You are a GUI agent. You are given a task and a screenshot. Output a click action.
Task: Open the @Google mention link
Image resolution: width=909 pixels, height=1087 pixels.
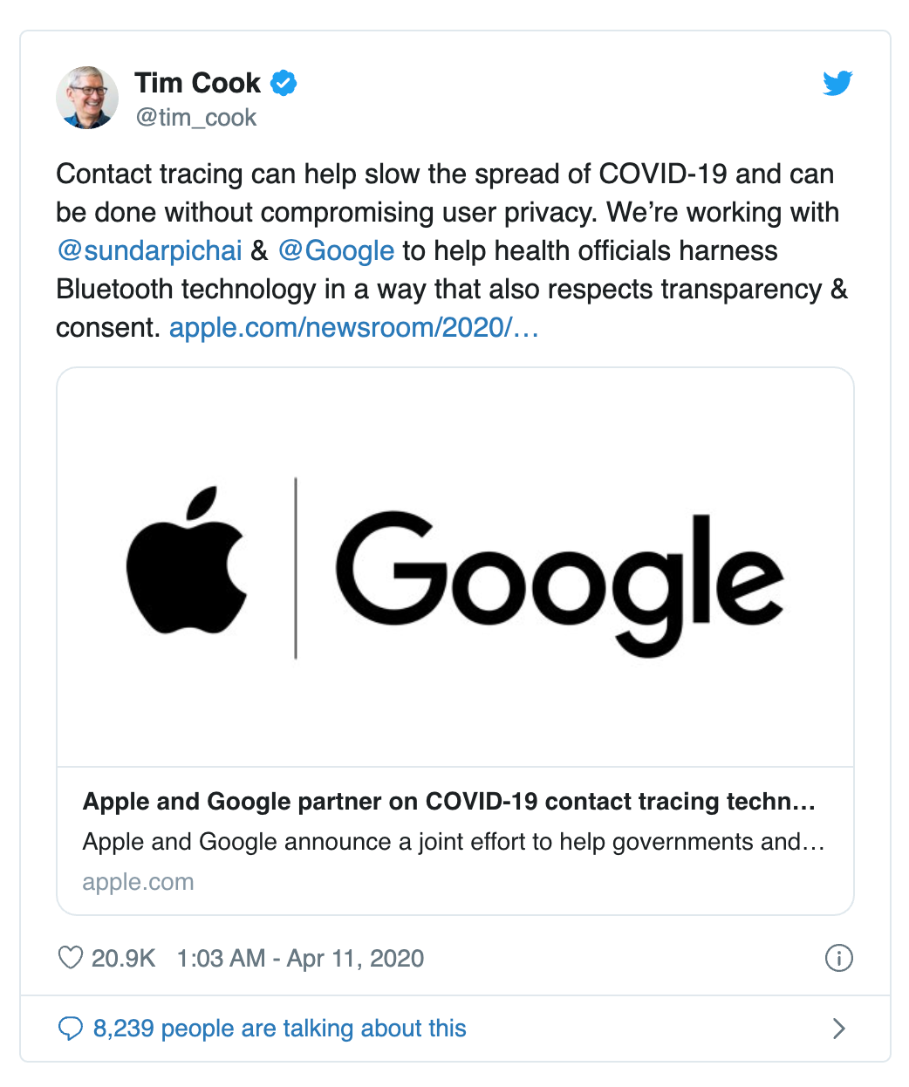pos(337,251)
